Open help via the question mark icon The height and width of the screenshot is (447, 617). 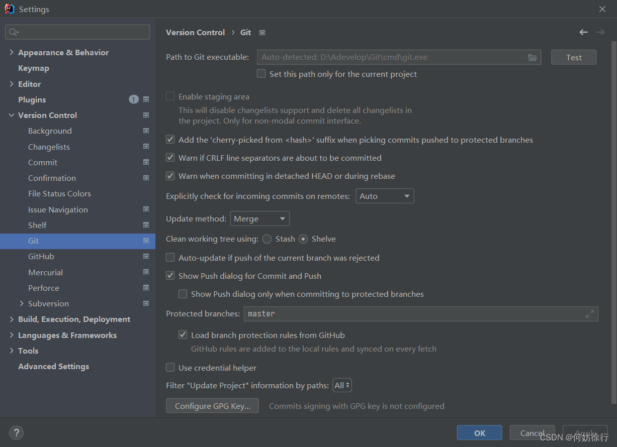pyautogui.click(x=16, y=432)
